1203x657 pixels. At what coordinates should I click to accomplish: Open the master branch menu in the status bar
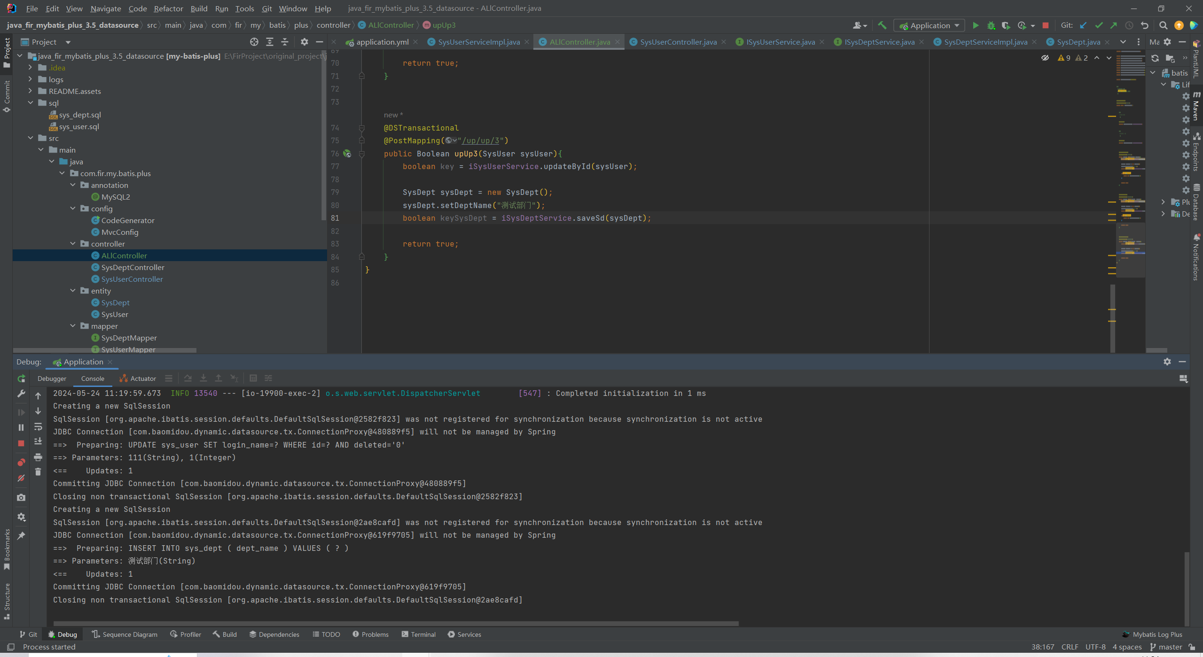coord(1169,647)
